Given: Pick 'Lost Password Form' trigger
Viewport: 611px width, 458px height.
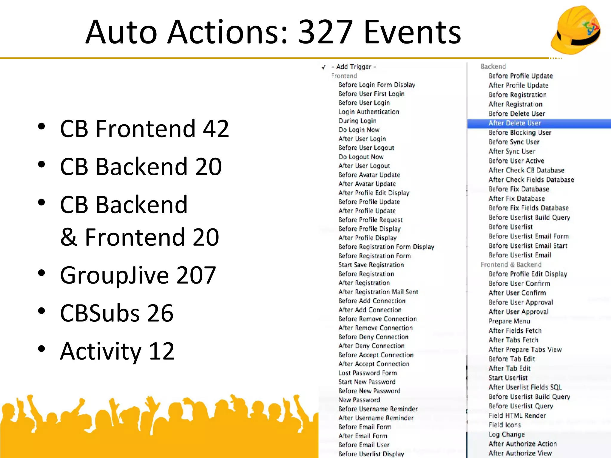Looking at the screenshot, I should coord(368,373).
